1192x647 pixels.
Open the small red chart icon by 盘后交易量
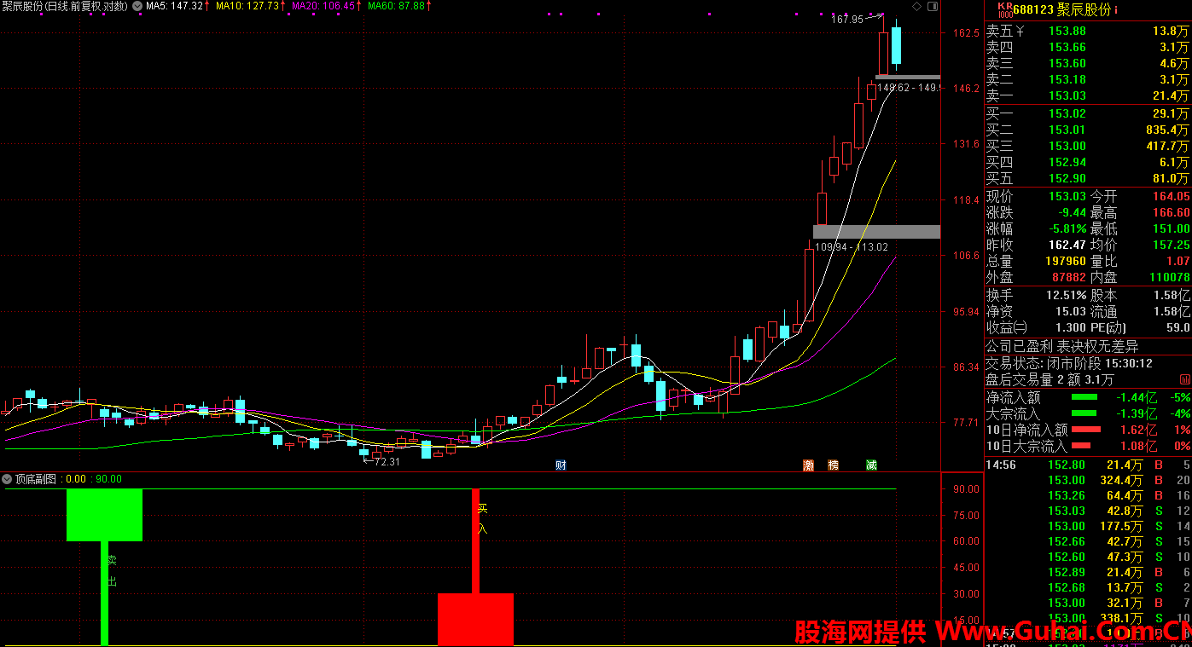(1185, 378)
